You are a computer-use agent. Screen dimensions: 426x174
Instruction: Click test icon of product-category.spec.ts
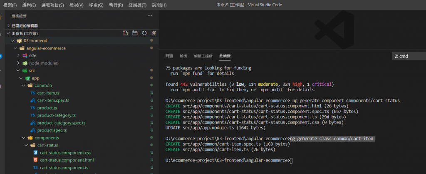point(32,123)
